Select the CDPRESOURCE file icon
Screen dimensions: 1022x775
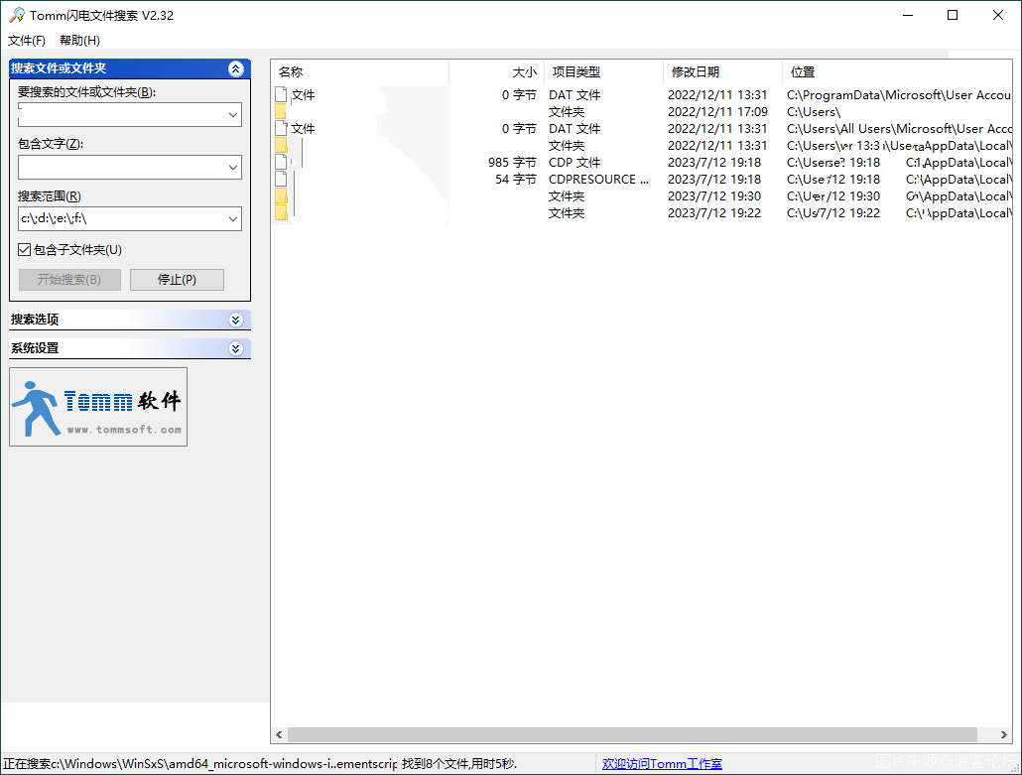click(281, 180)
